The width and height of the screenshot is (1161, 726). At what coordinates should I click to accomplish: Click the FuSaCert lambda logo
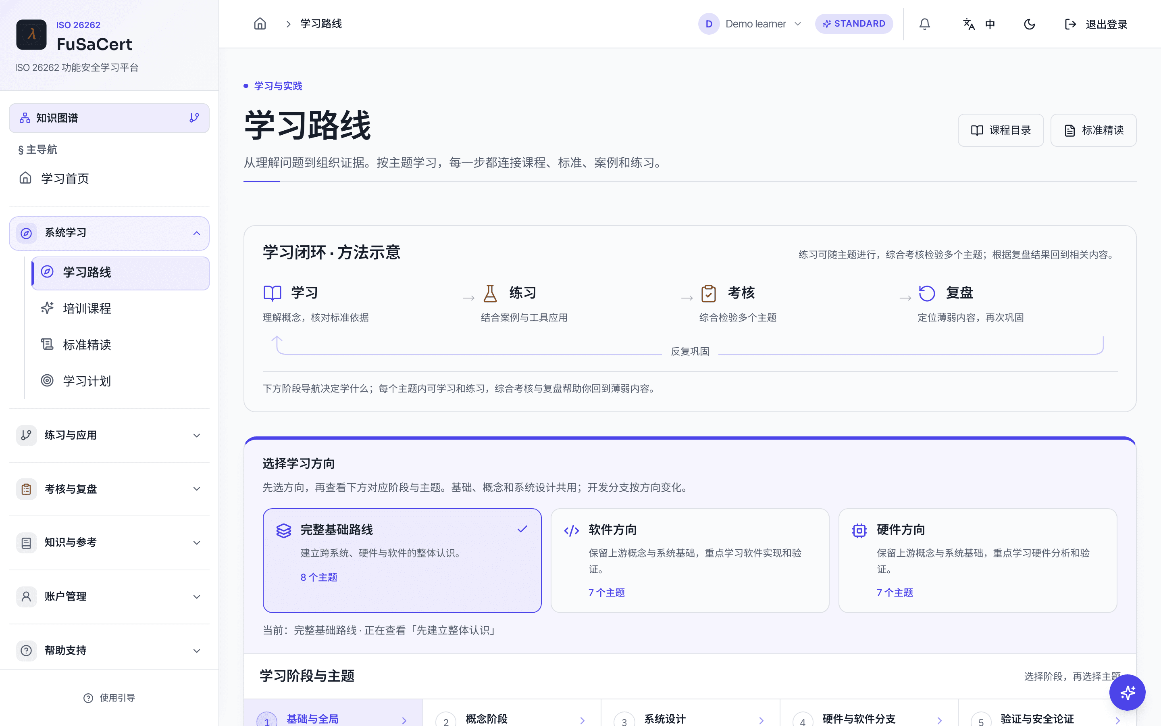[31, 35]
